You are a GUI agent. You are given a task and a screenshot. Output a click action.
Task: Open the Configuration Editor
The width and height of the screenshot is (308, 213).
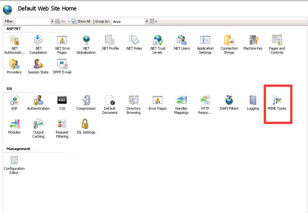tap(14, 165)
